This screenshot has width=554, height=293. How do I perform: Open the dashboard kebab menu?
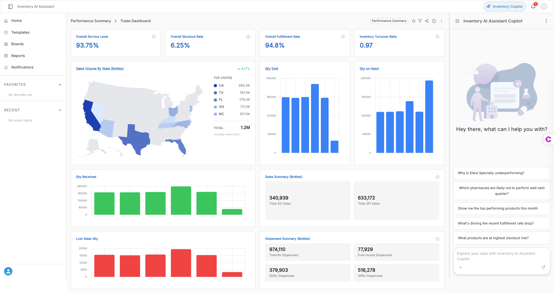(x=441, y=21)
